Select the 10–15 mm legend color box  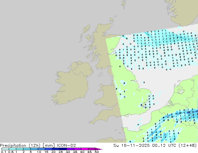41,149
